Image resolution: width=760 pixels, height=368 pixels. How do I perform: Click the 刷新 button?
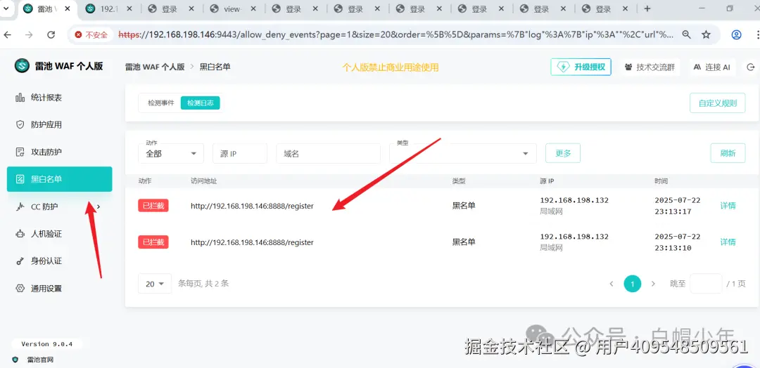728,153
